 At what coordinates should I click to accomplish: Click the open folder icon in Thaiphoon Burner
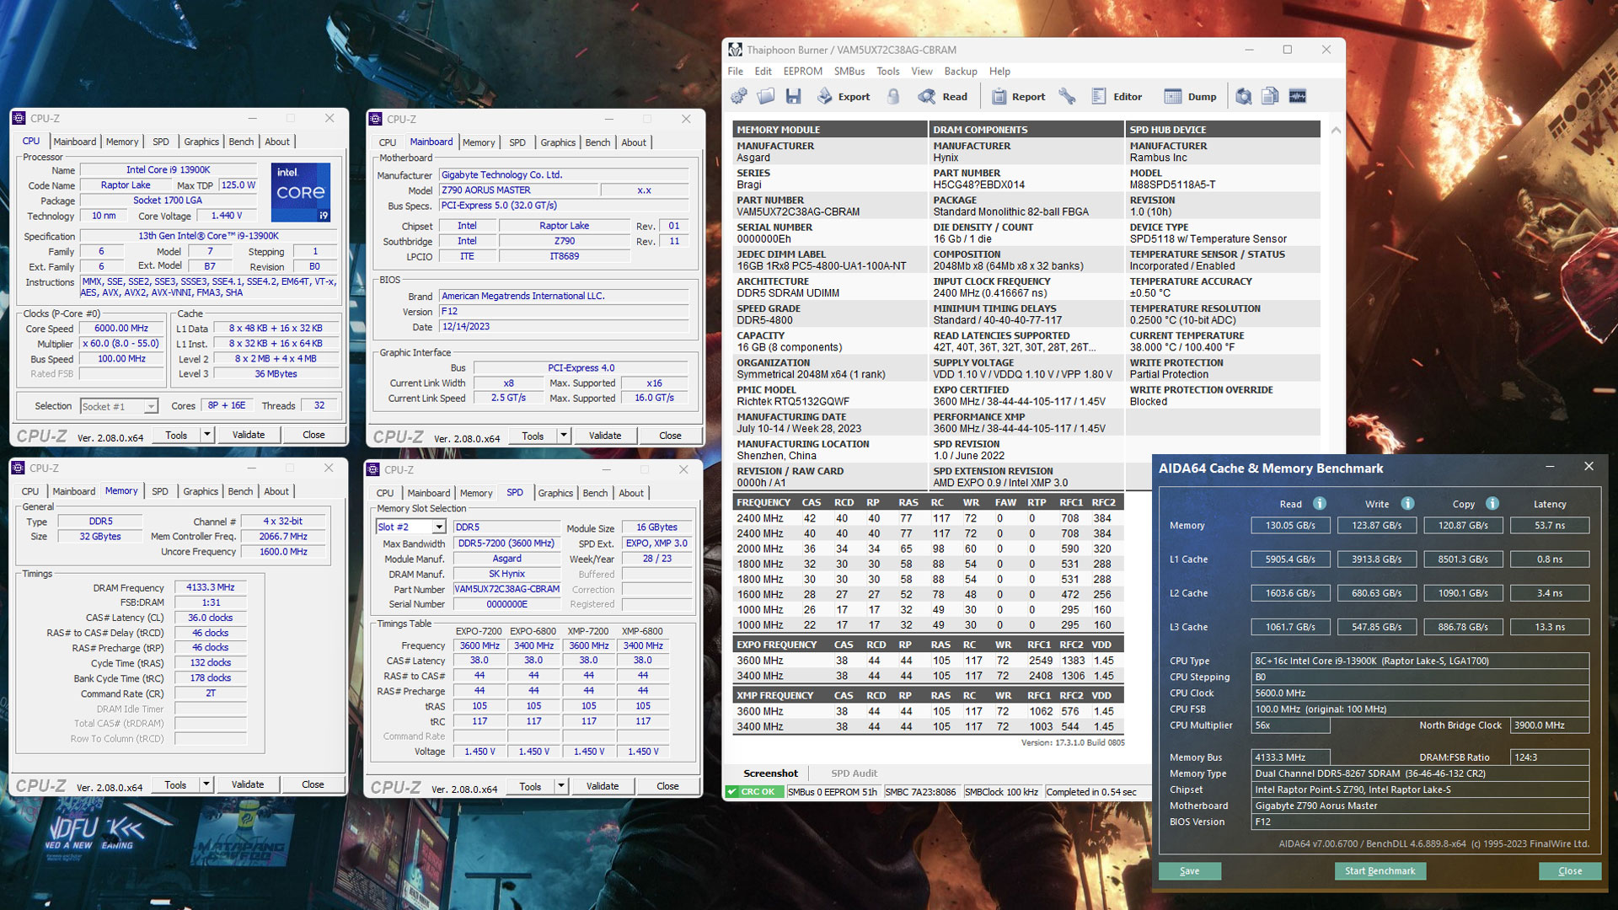tap(766, 96)
